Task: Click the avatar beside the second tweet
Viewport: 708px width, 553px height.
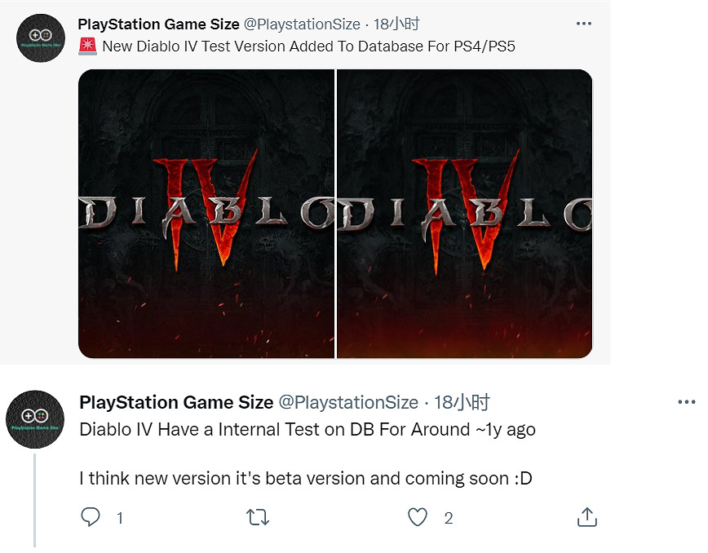Action: [34, 418]
